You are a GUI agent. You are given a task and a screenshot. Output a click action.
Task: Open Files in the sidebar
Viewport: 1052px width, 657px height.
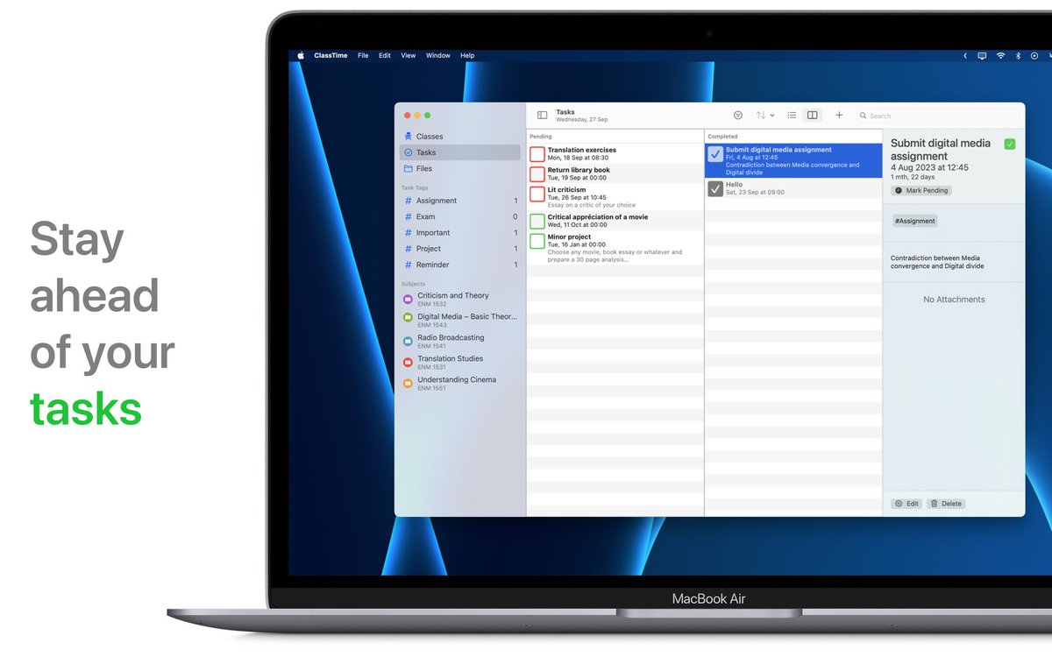(x=459, y=168)
